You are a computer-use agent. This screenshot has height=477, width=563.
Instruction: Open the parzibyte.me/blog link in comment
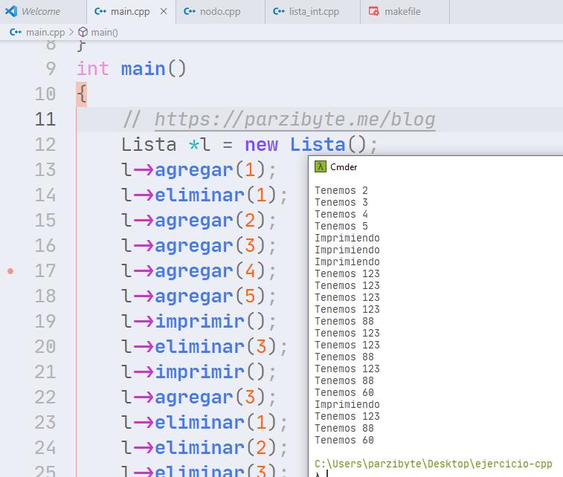click(295, 120)
